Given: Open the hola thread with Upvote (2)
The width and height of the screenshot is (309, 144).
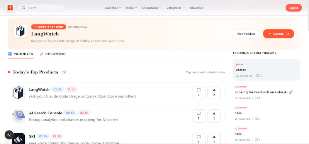Looking at the screenshot, I should (238, 134).
